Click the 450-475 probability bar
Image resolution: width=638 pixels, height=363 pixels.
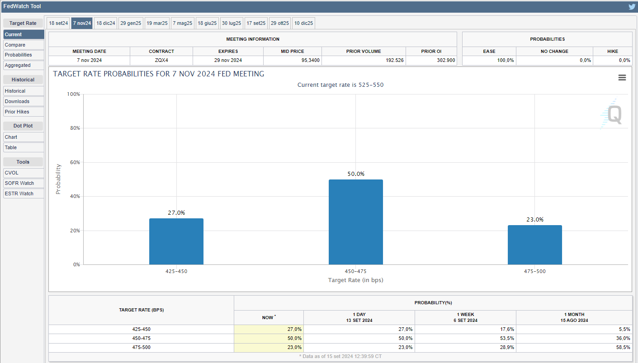pyautogui.click(x=355, y=222)
